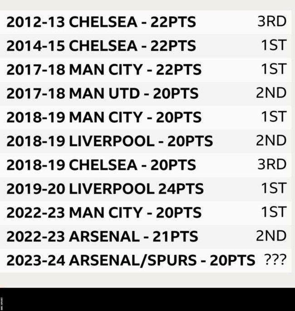295x311 pixels.
Task: Click the 2014-15 Chelsea 22pts entry
Action: pos(101,46)
